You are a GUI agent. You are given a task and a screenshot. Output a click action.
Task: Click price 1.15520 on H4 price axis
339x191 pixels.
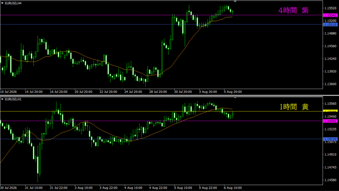[x=330, y=8]
